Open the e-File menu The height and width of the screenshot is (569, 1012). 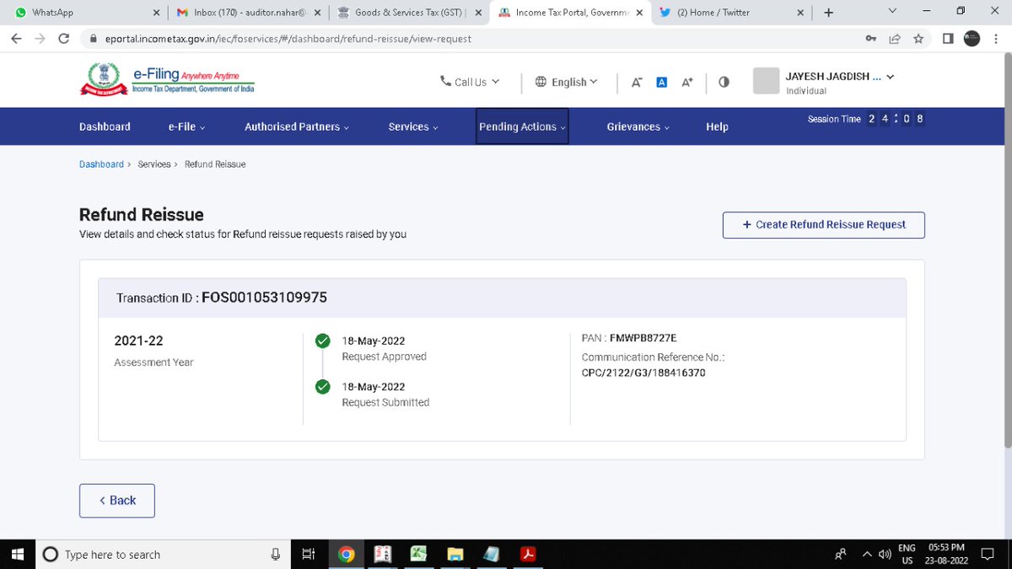186,126
